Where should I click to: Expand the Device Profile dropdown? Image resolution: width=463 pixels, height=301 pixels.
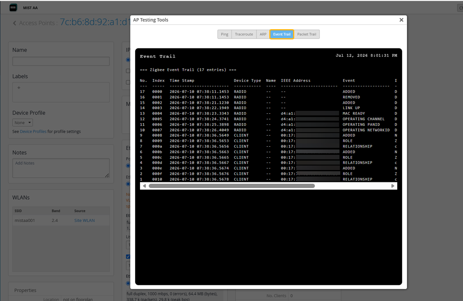tap(23, 123)
